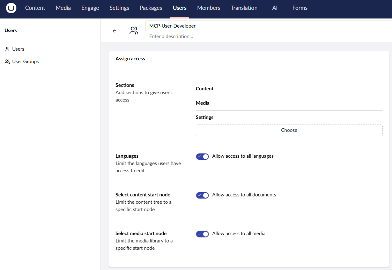
Task: Open the Settings section tab
Action: [119, 8]
